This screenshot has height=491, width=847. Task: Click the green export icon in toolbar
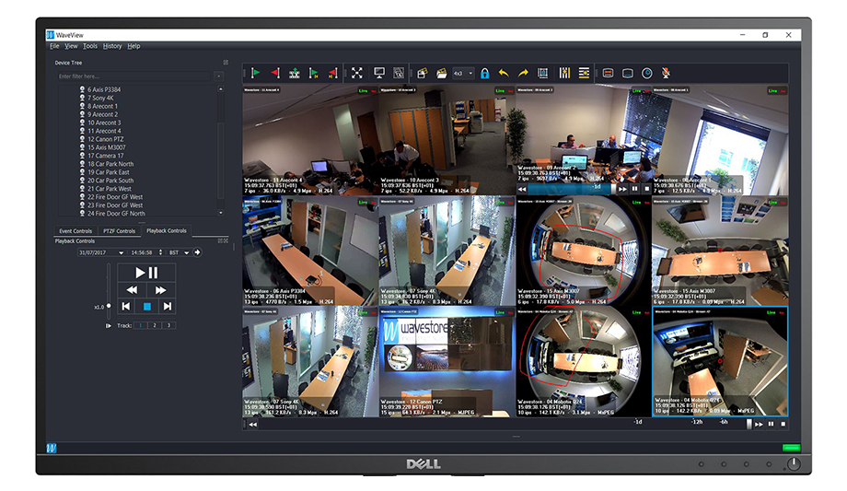pyautogui.click(x=295, y=73)
